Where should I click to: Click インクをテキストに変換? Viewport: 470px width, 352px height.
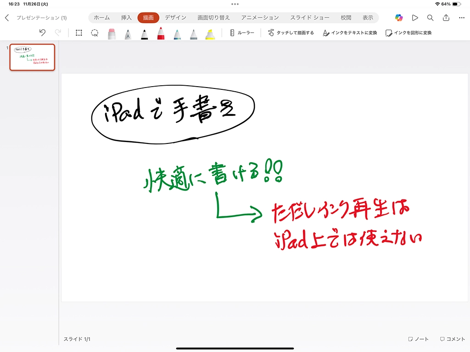coord(350,33)
